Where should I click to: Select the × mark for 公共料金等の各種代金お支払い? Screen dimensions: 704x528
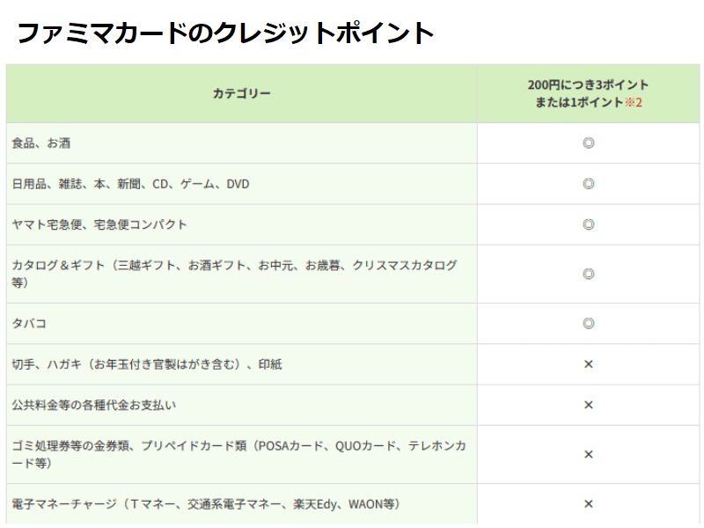click(x=589, y=405)
